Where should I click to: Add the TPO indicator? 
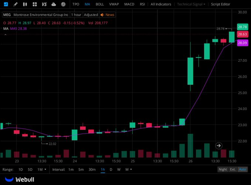tap(76, 4)
